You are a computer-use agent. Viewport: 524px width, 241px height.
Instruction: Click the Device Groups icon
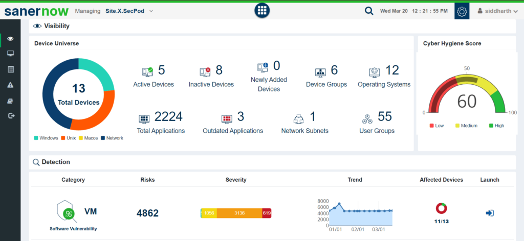coord(320,73)
